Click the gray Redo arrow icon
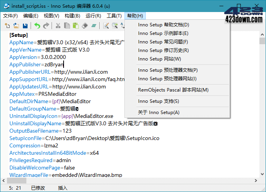The width and height of the screenshot is (266, 192). pyautogui.click(x=46, y=26)
